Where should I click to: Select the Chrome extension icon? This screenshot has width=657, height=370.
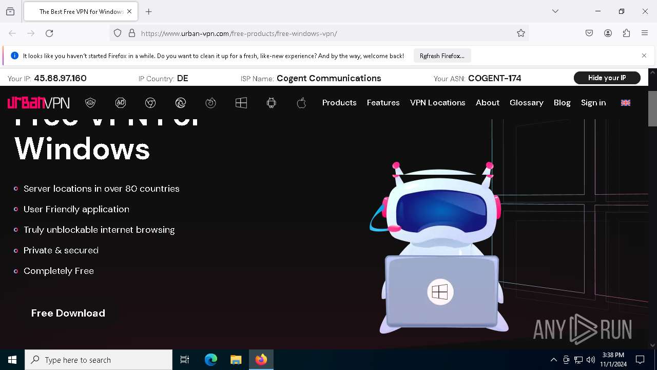point(150,103)
